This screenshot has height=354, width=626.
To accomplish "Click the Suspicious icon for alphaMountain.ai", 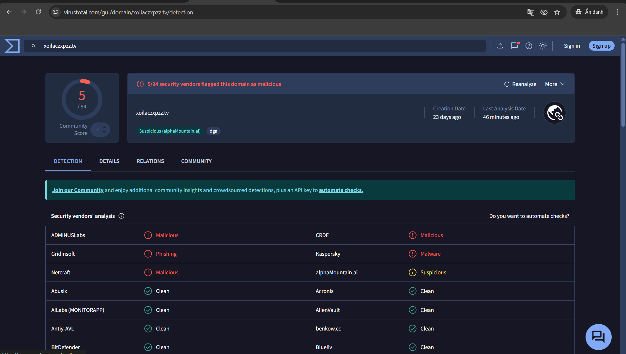I will coord(413,272).
